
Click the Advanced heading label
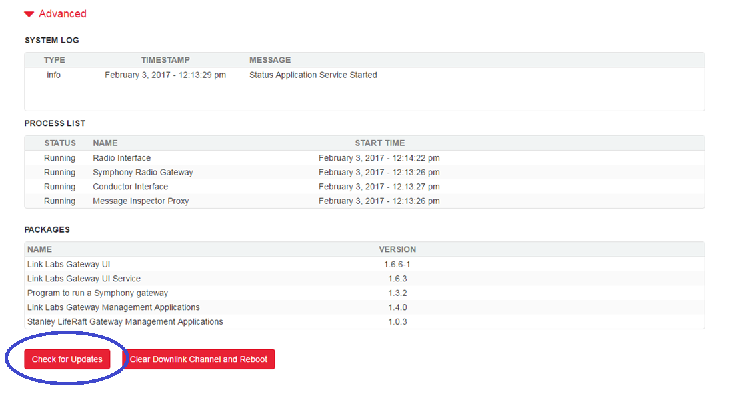click(63, 14)
